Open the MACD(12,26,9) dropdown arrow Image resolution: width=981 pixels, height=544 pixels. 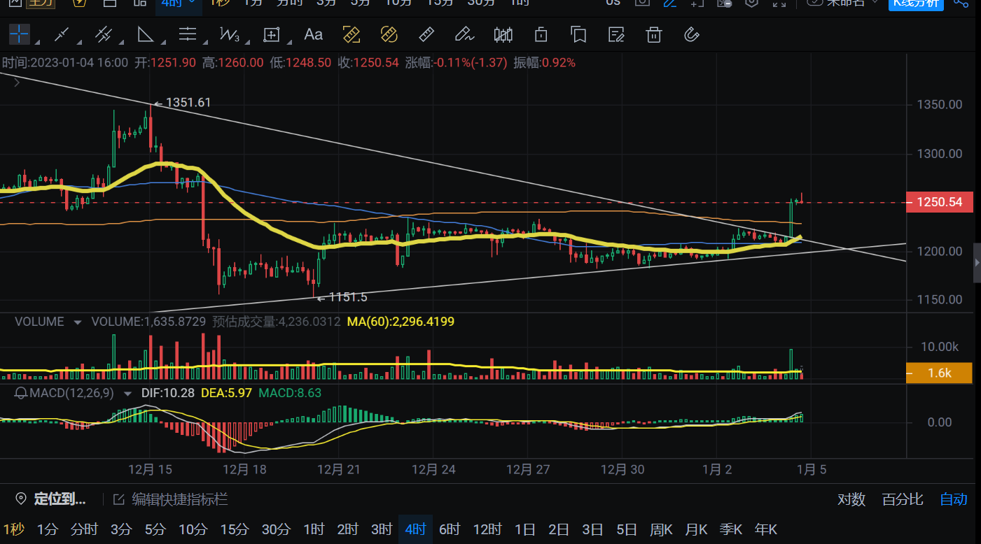(127, 394)
